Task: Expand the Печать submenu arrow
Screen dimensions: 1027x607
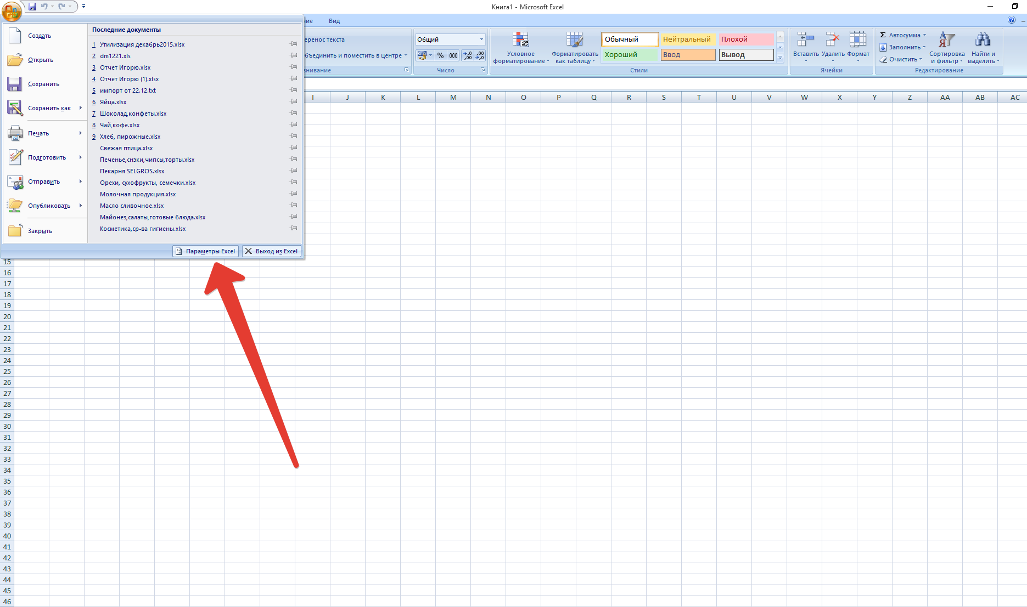Action: point(81,133)
